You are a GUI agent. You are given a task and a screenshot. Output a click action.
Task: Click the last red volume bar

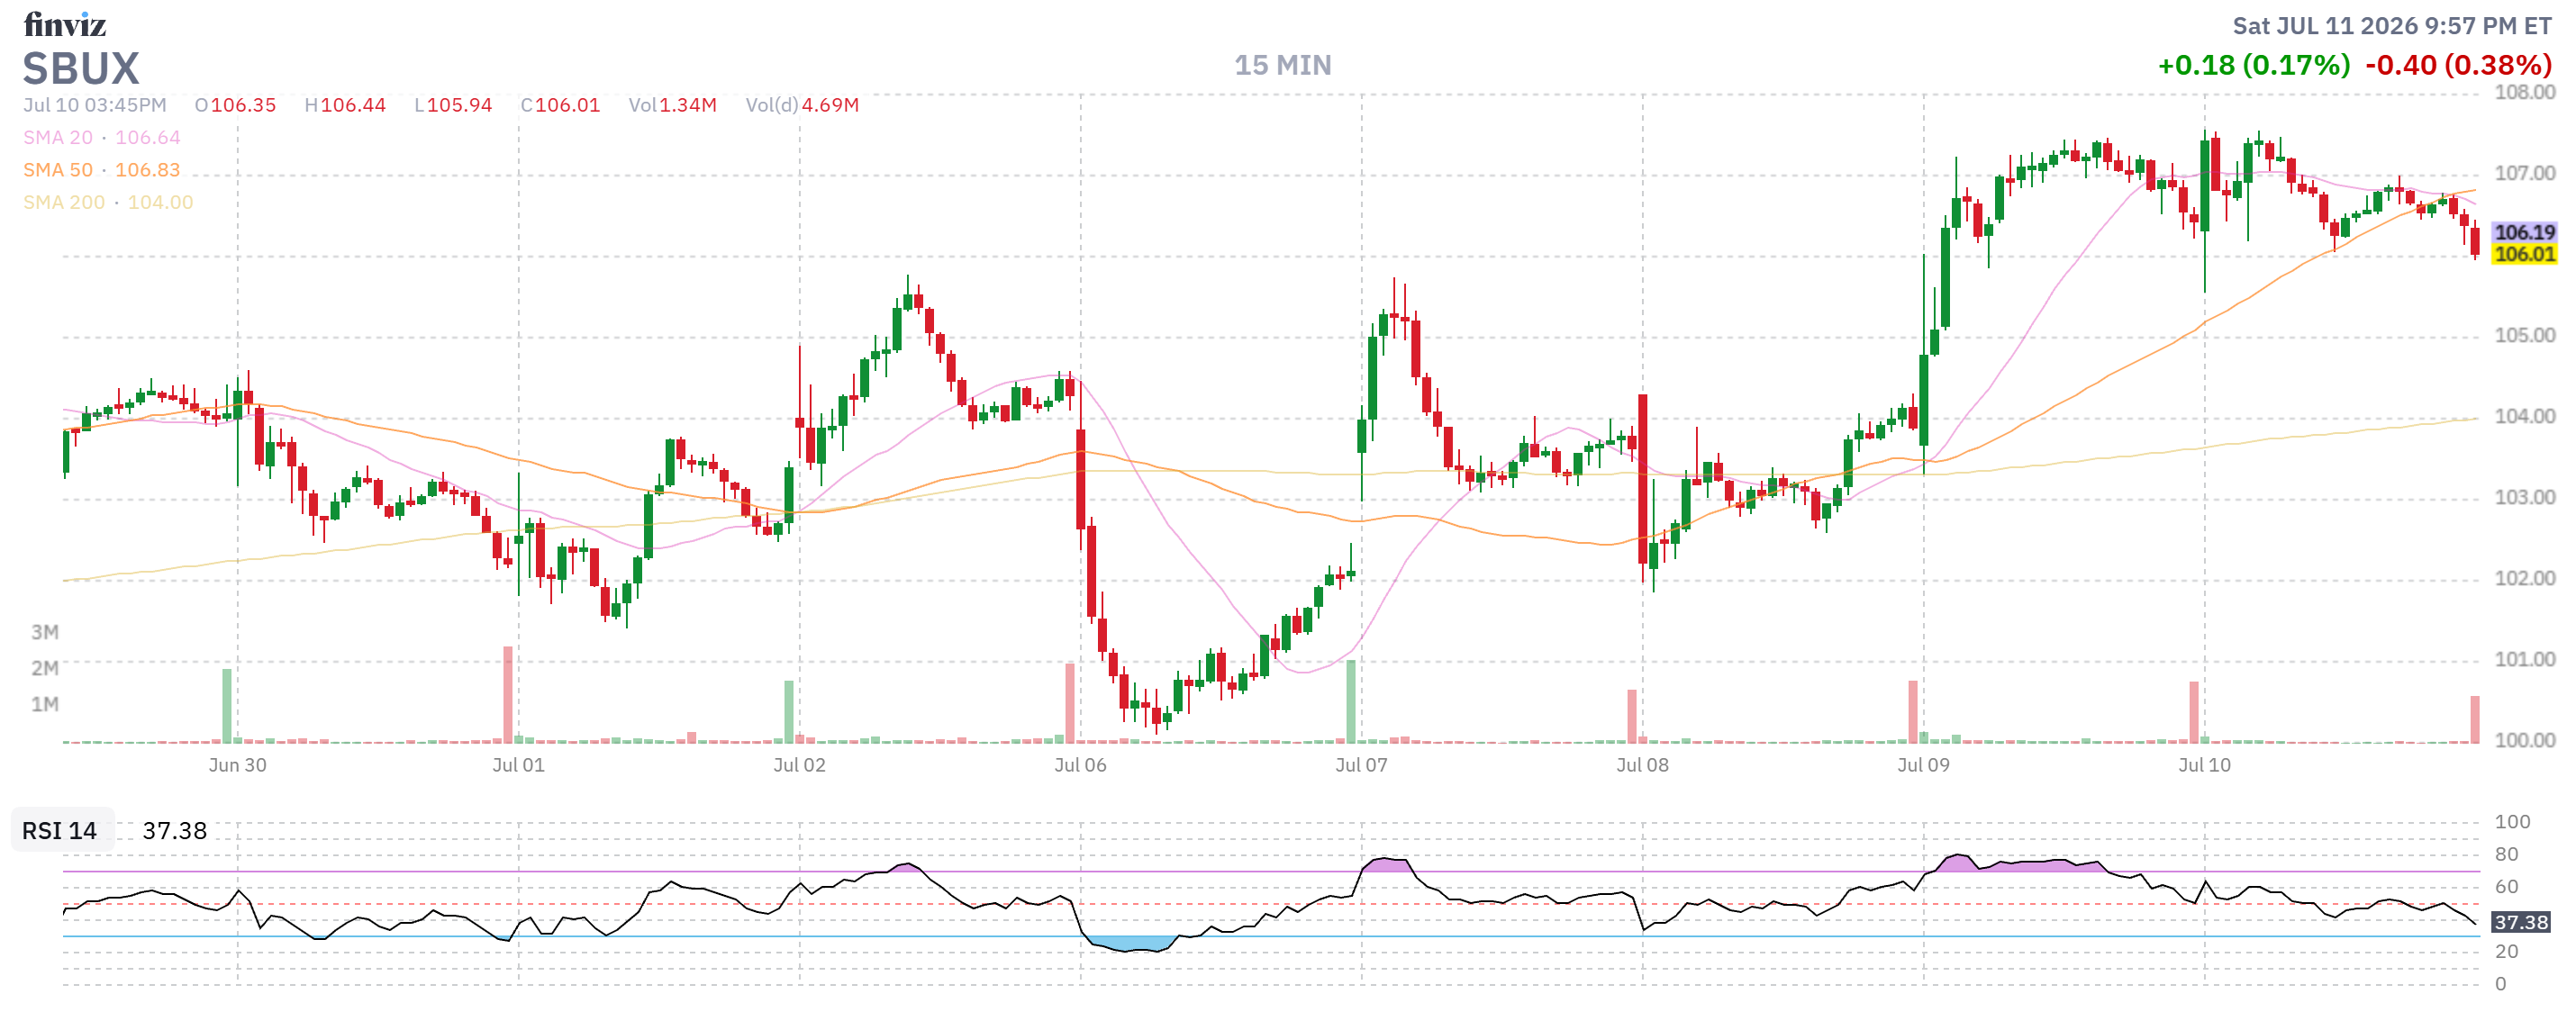2475,719
